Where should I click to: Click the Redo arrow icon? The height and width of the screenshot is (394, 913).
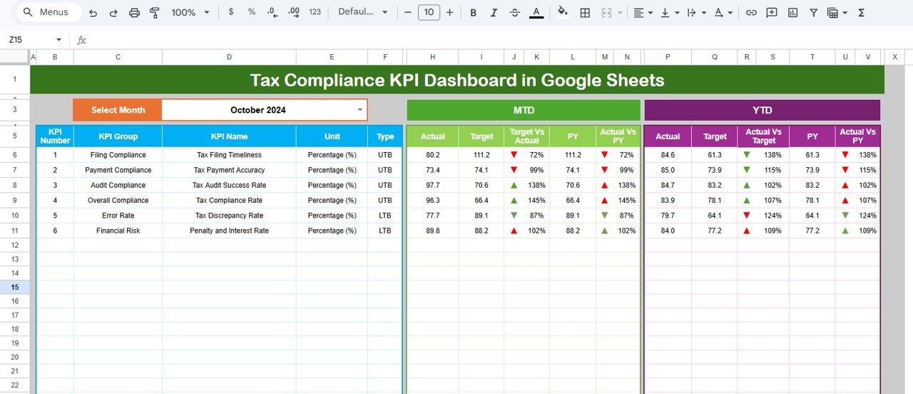click(113, 12)
